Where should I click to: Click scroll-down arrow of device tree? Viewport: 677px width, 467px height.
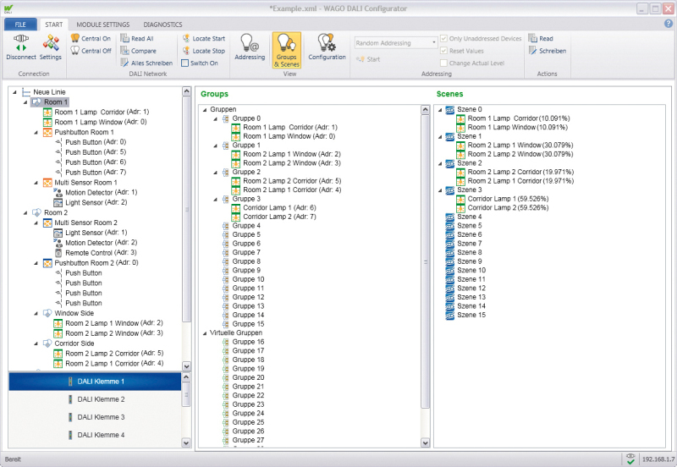click(x=186, y=366)
